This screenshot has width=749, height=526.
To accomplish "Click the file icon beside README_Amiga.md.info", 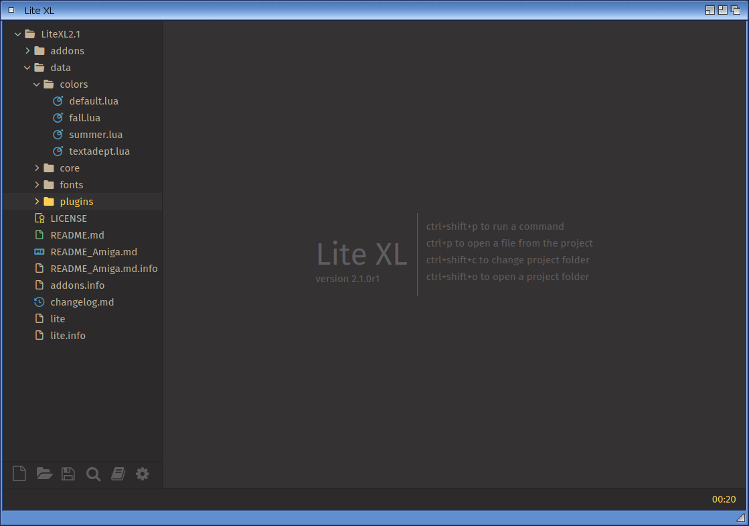I will tap(39, 268).
